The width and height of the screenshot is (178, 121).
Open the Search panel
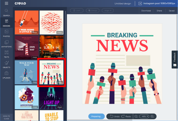coord(6,12)
